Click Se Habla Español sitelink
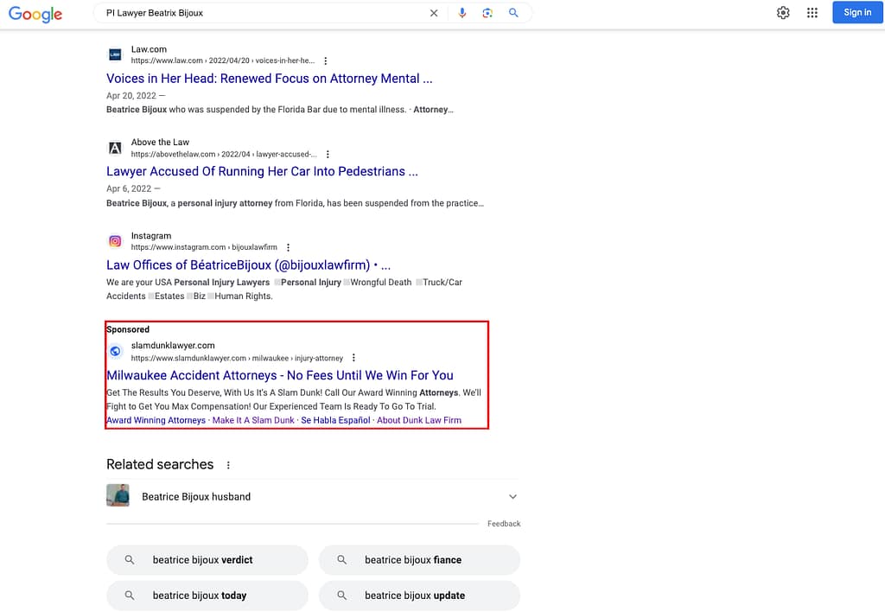Screen dimensions: 885x612 click(336, 421)
